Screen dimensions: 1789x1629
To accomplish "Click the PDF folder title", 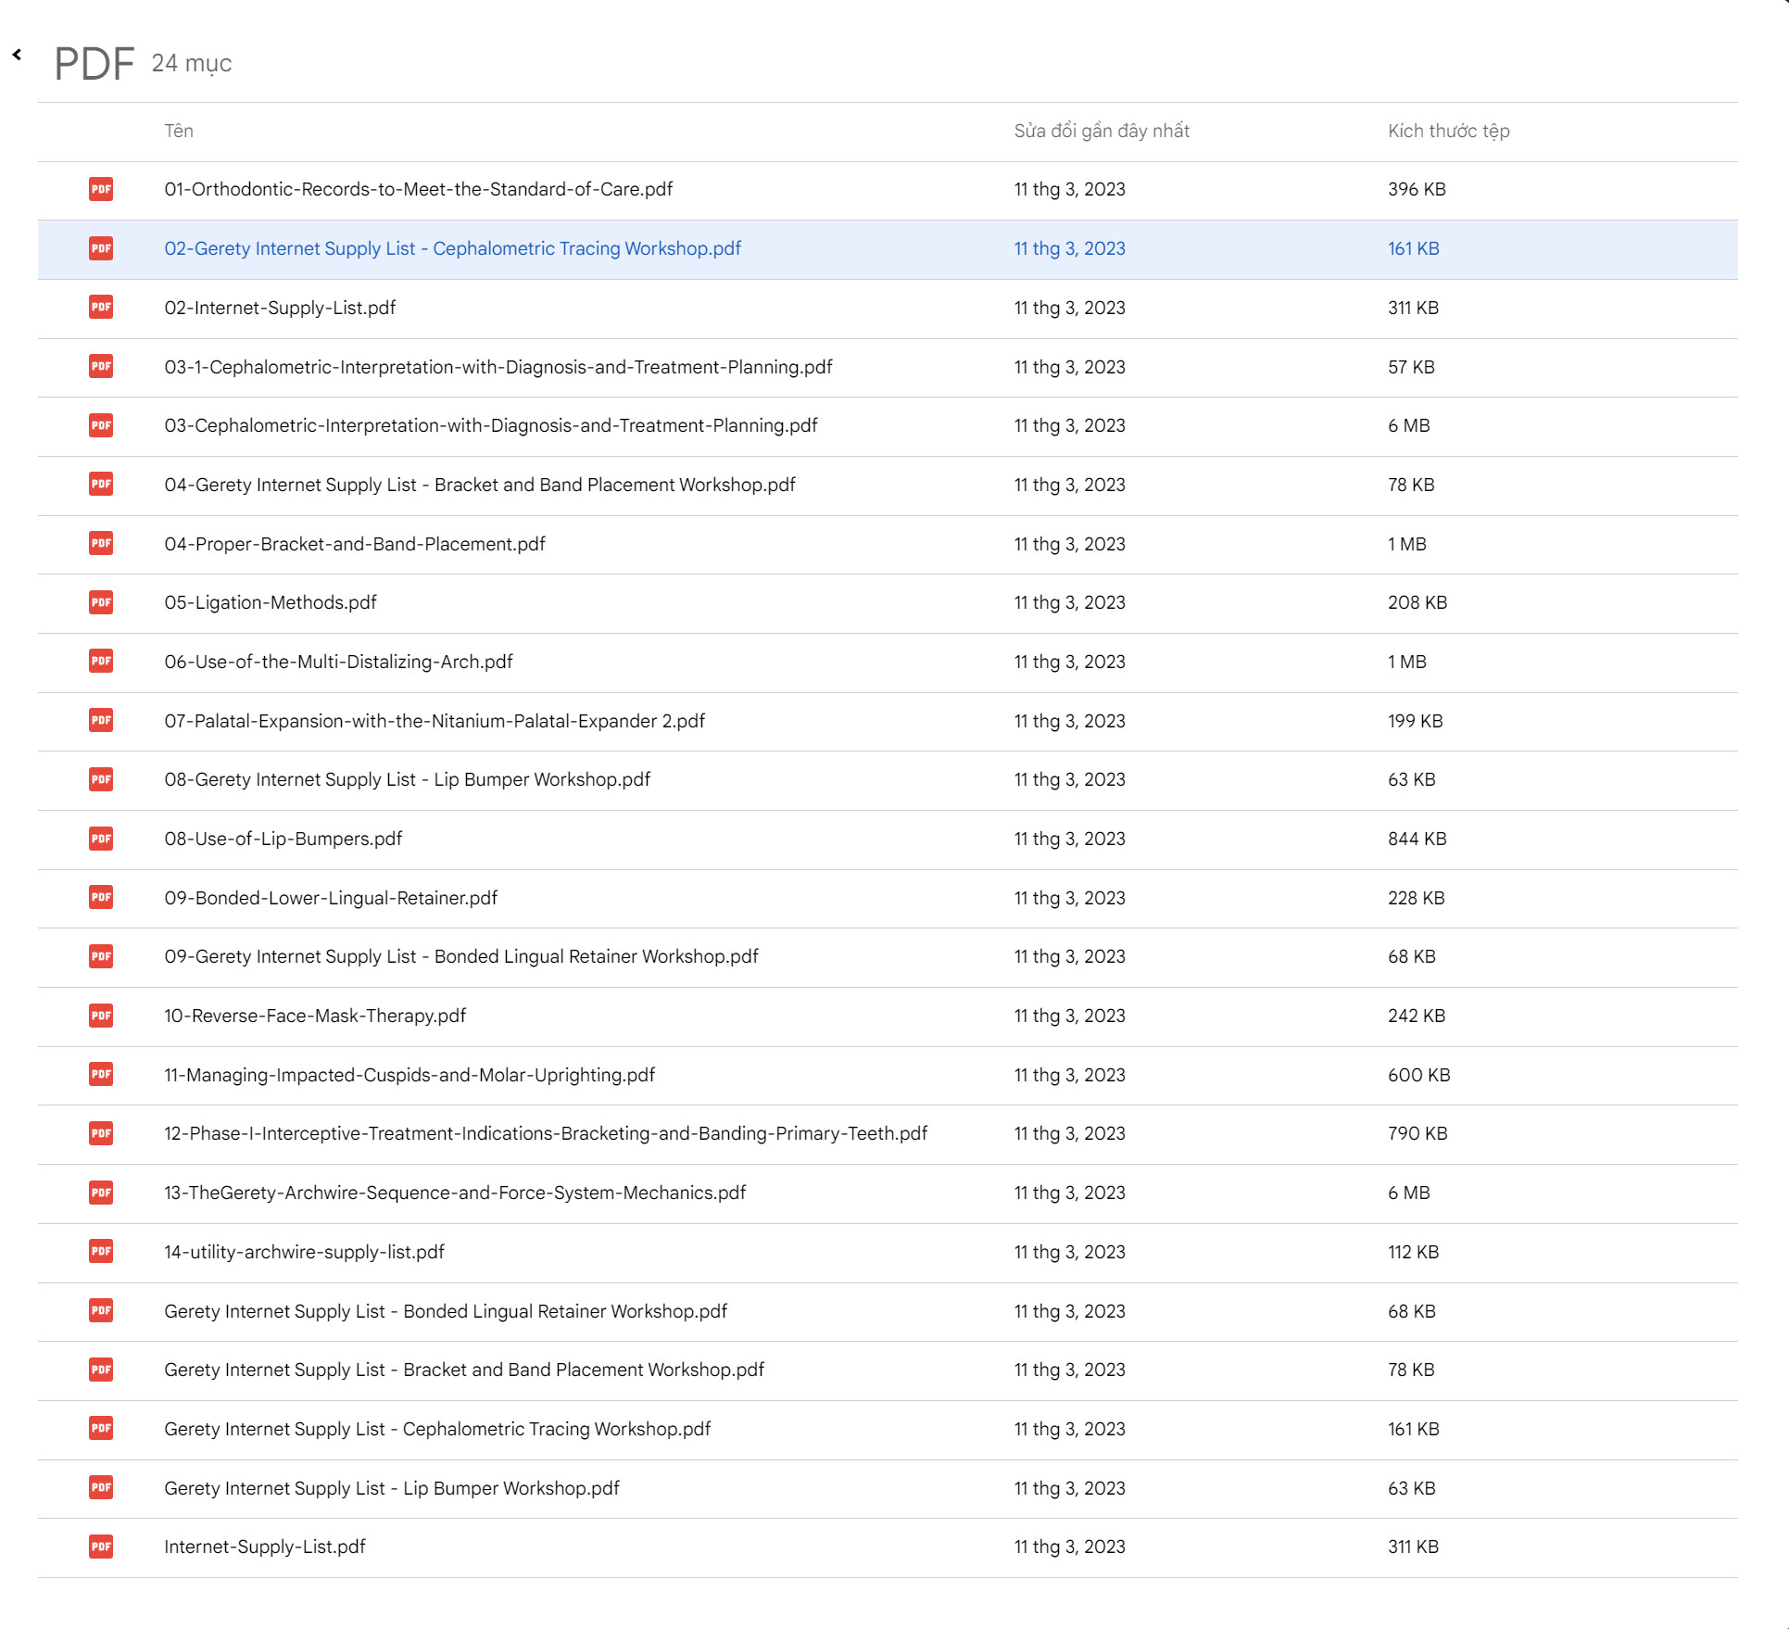I will pyautogui.click(x=94, y=64).
